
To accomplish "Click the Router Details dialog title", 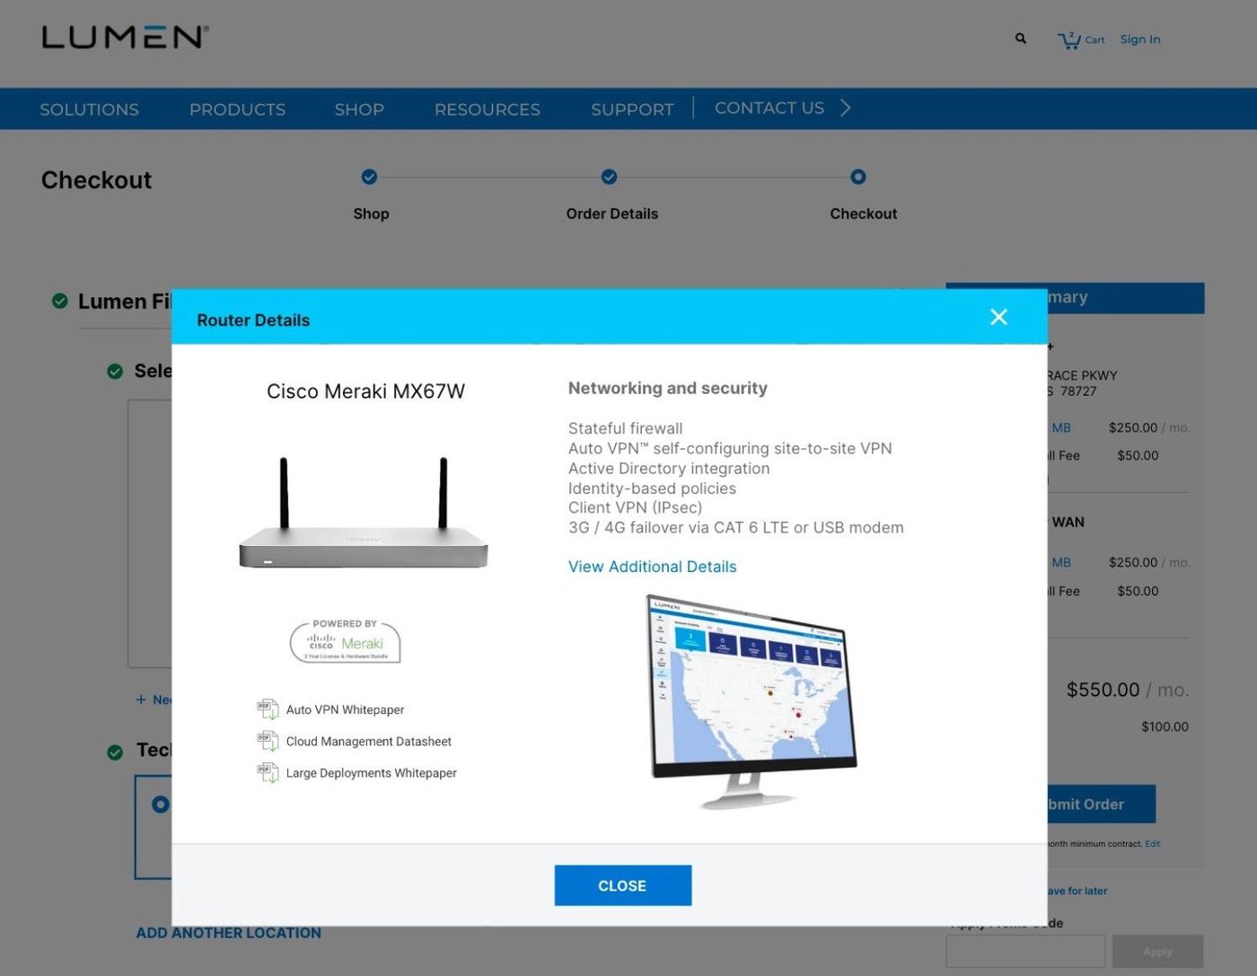I will click(253, 321).
